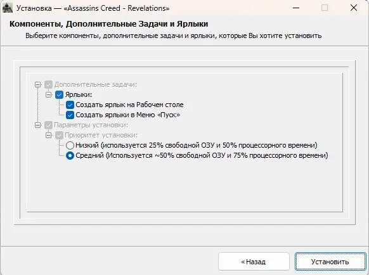Uncheck Создать ярлык на Рабочем столе
Image resolution: width=369 pixels, height=275 pixels.
pyautogui.click(x=70, y=105)
